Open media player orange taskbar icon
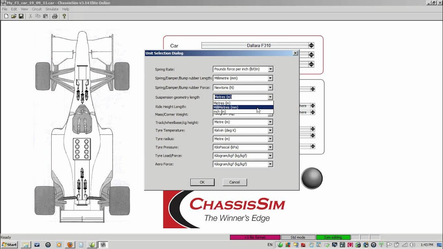 pos(59,245)
